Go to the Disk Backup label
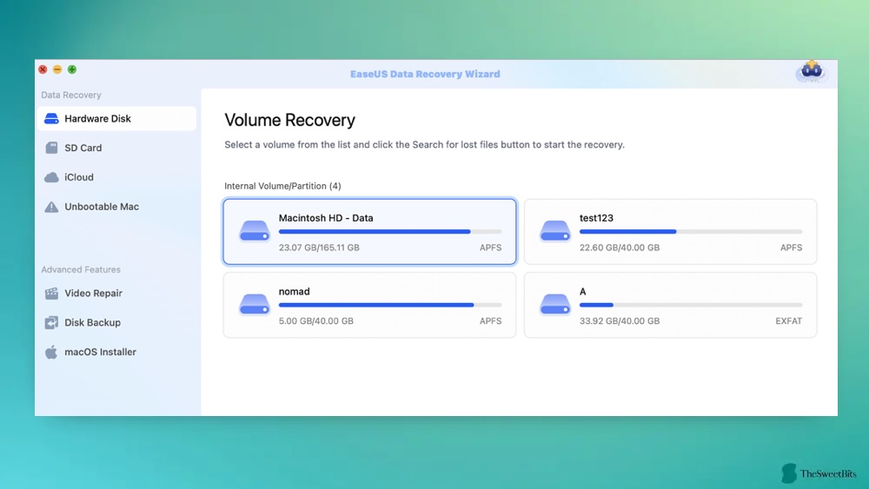This screenshot has width=869, height=489. (x=92, y=323)
